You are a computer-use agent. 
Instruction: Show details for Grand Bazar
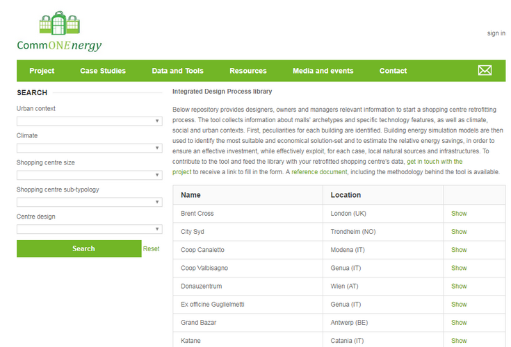[459, 323]
